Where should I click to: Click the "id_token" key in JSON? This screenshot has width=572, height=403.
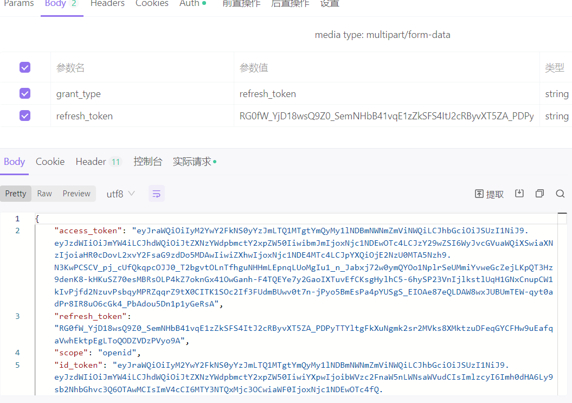coord(79,365)
